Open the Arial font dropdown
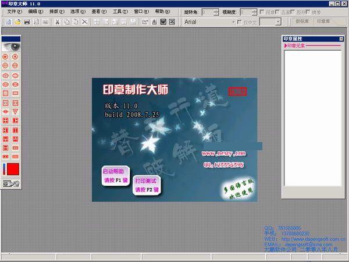 pos(233,22)
